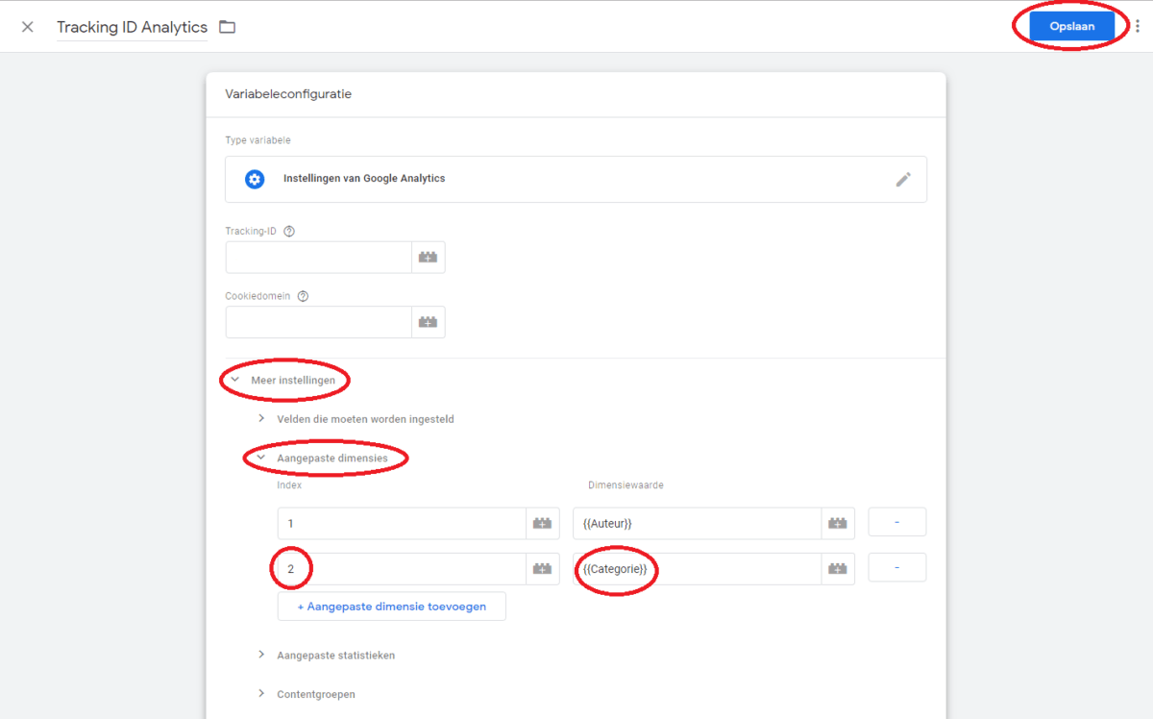Open help for Tracking-ID field

289,231
